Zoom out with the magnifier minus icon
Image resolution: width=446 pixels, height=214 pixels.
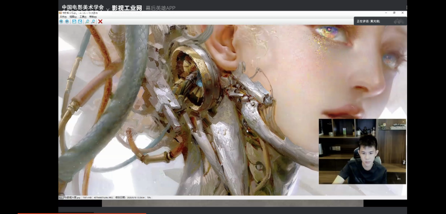[93, 21]
